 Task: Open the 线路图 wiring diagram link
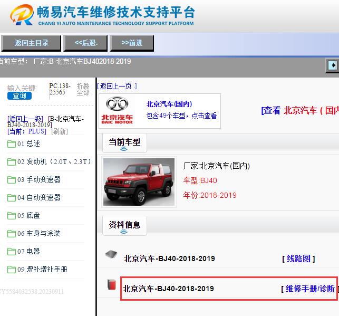298,258
